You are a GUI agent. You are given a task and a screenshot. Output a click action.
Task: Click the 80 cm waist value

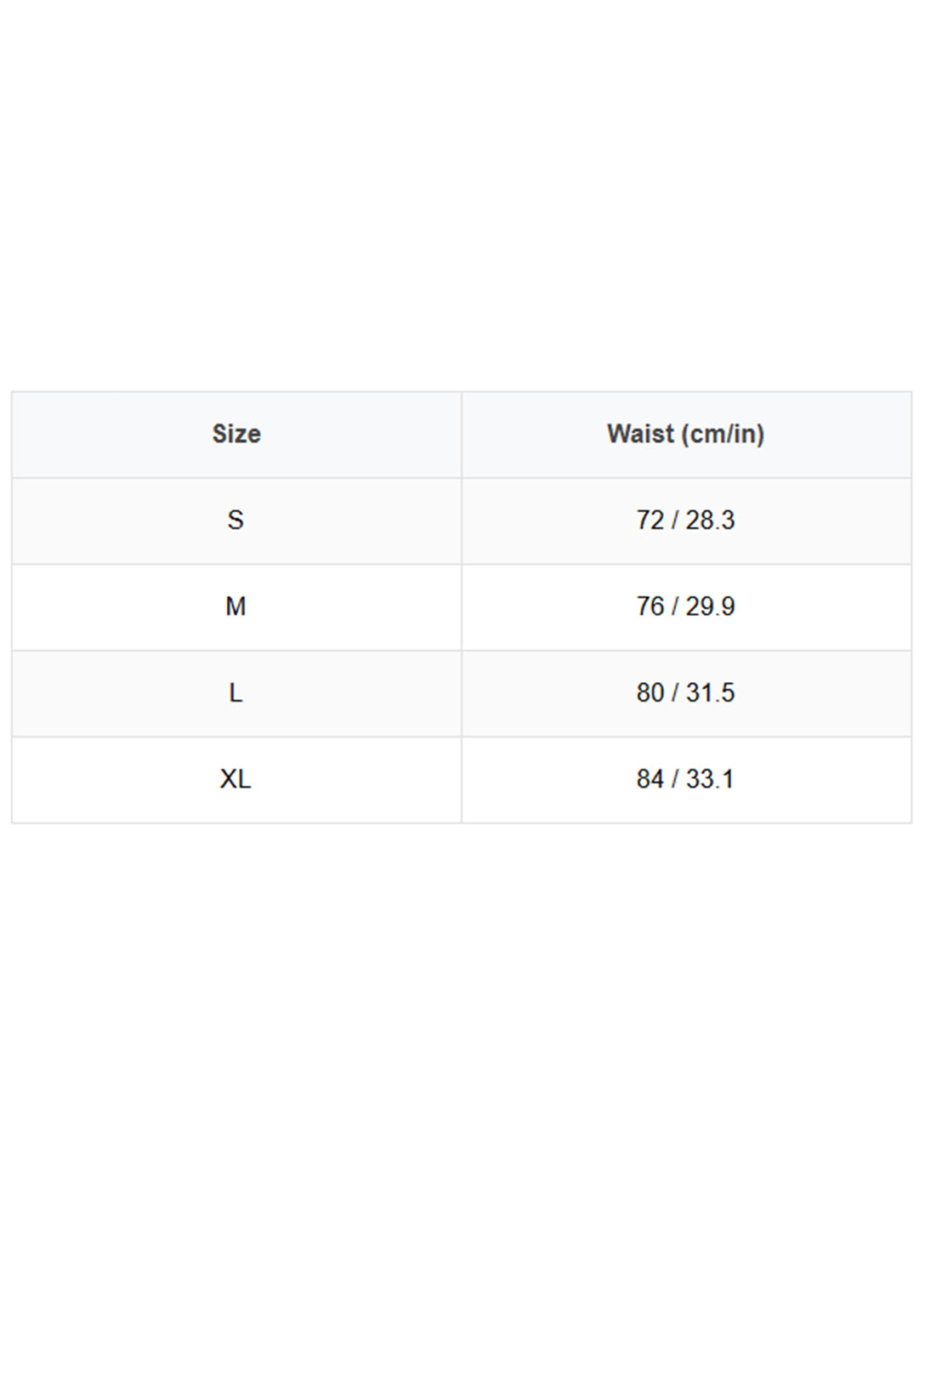pos(650,693)
